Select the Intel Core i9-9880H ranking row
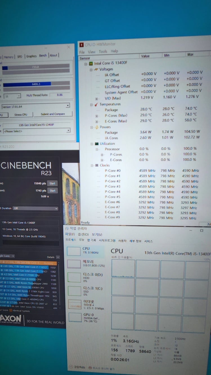 [28, 280]
